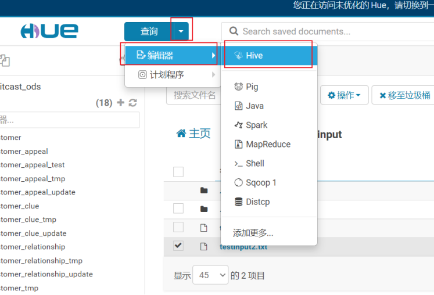434x295 pixels.
Task: Click the first folder icon
Action: 204,190
